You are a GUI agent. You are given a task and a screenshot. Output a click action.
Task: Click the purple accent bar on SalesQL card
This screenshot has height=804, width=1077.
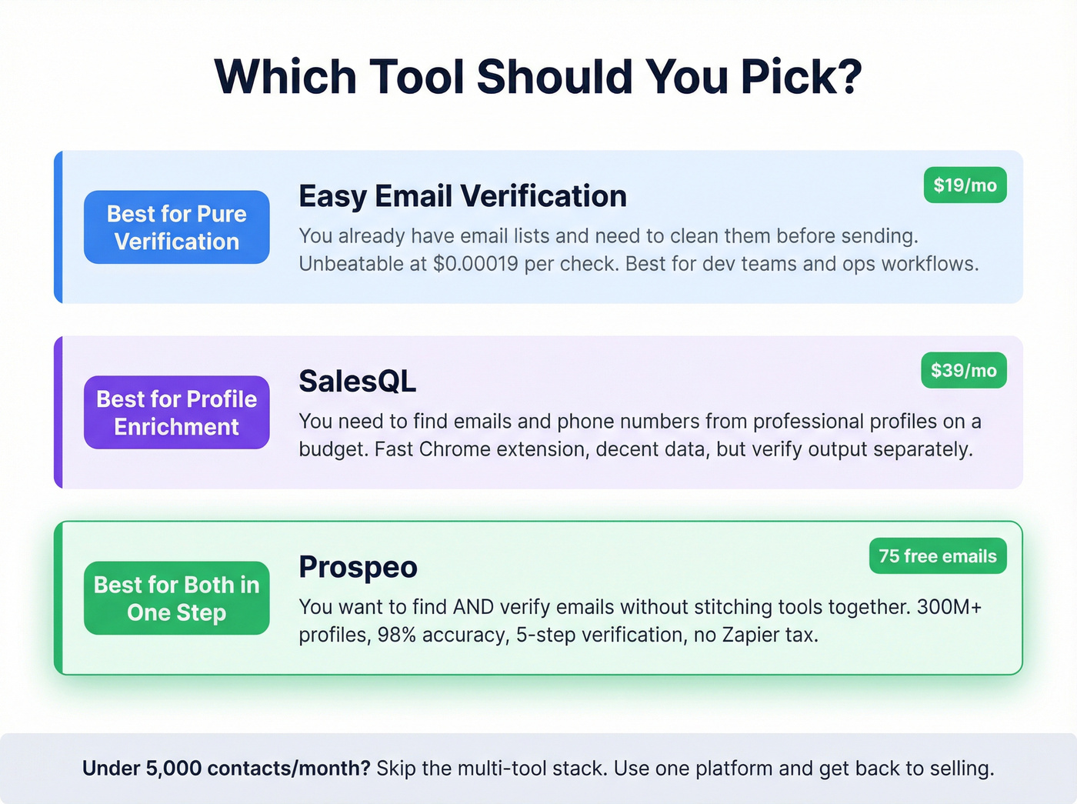coord(58,412)
